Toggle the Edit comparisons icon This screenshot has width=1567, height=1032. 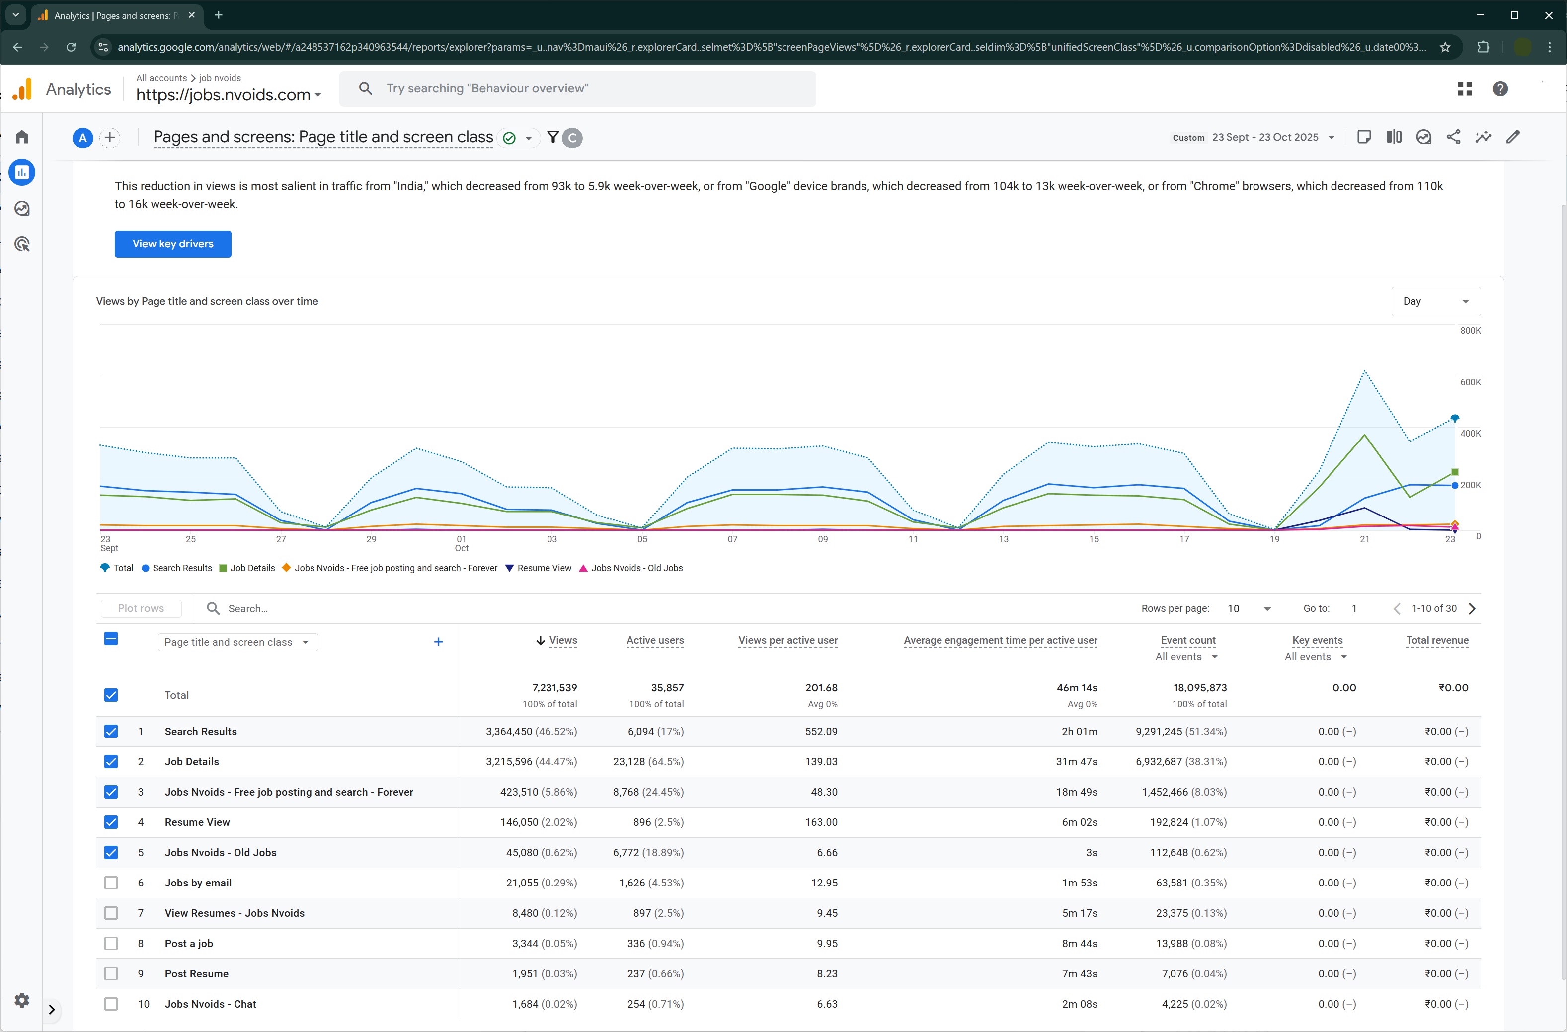(x=1393, y=137)
